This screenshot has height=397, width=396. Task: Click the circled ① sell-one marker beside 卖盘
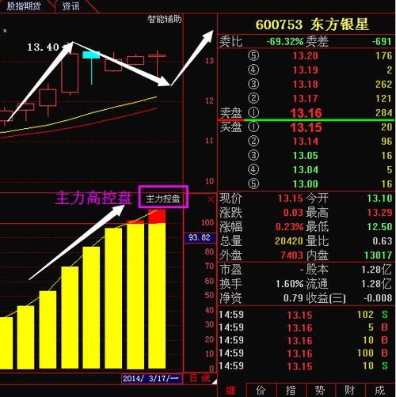[253, 112]
